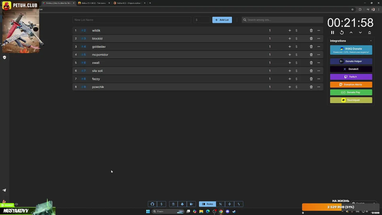Click the bug report icon
Viewport: 382px width, 215px height.
tap(182, 204)
